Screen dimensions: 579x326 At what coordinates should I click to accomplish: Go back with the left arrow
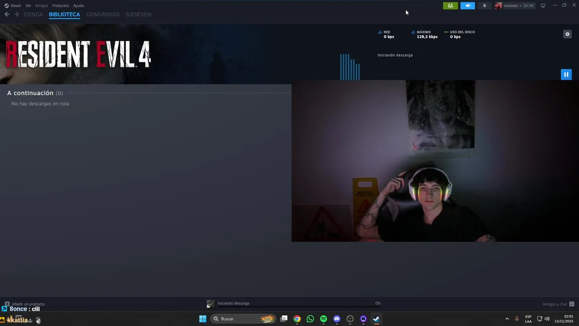point(7,14)
